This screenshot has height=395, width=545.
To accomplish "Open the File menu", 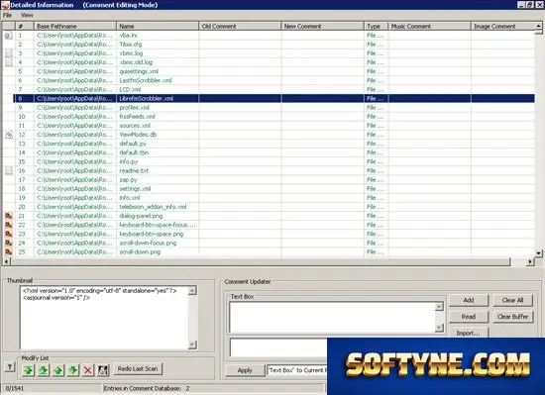I will coord(7,15).
